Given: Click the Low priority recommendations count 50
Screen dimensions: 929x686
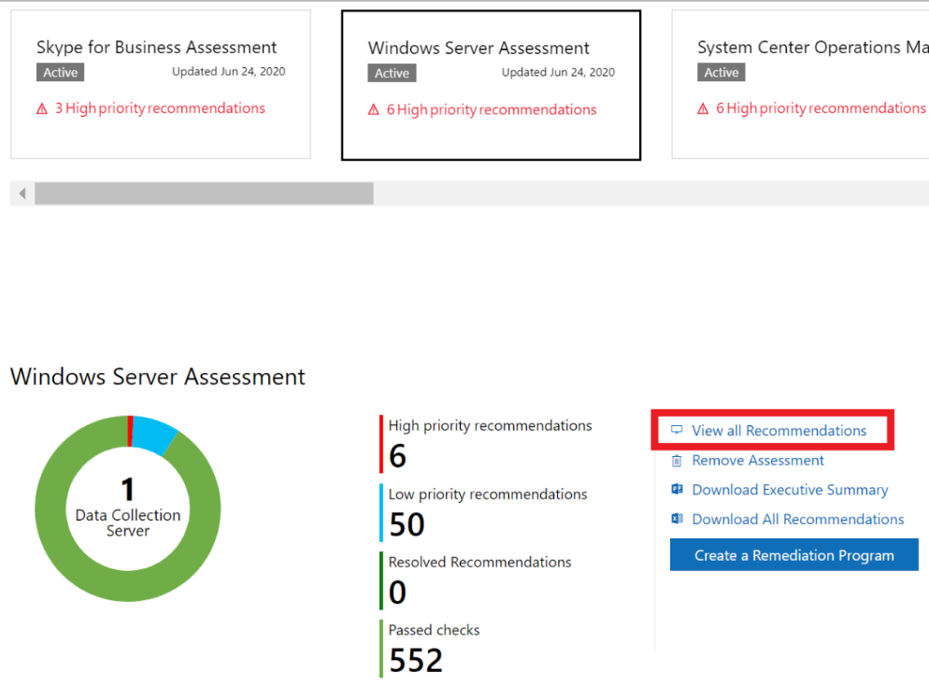Looking at the screenshot, I should click(x=407, y=524).
